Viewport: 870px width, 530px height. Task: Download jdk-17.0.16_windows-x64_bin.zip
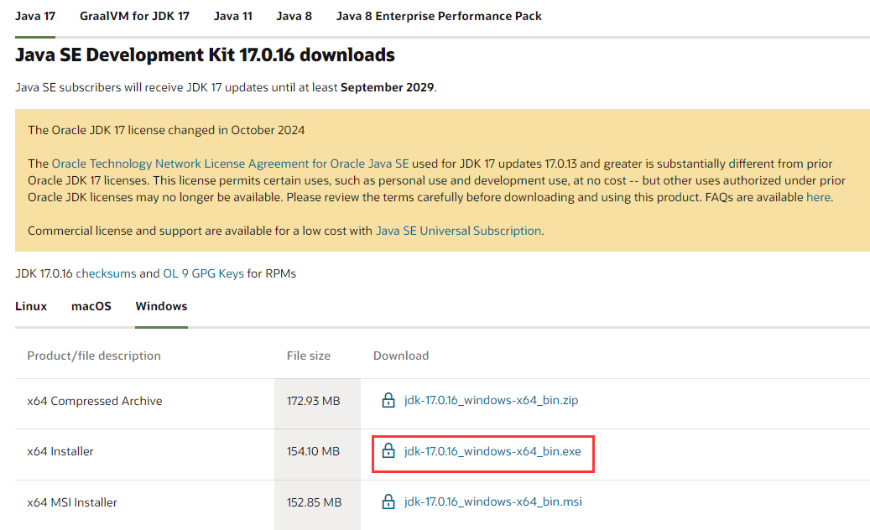click(x=491, y=400)
